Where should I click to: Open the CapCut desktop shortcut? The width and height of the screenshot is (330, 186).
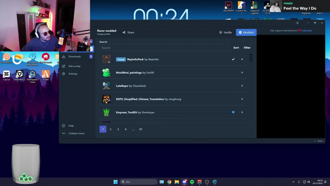[x=6, y=76]
